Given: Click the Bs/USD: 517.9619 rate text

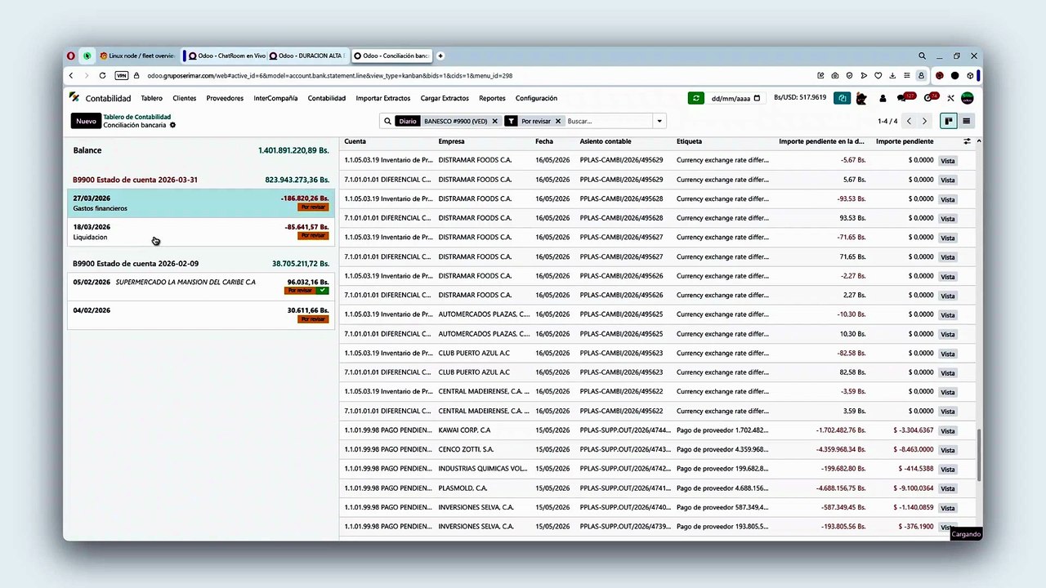Looking at the screenshot, I should pos(800,98).
